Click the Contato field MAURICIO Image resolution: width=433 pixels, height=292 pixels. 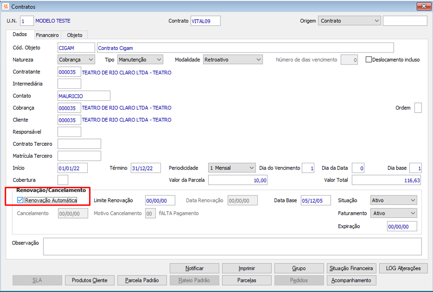84,96
